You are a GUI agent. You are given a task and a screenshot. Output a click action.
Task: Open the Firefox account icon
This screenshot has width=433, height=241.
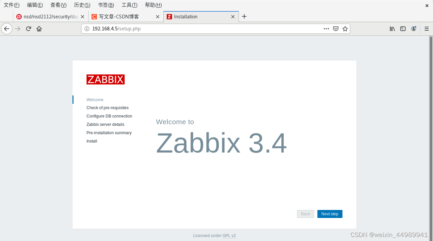click(414, 29)
